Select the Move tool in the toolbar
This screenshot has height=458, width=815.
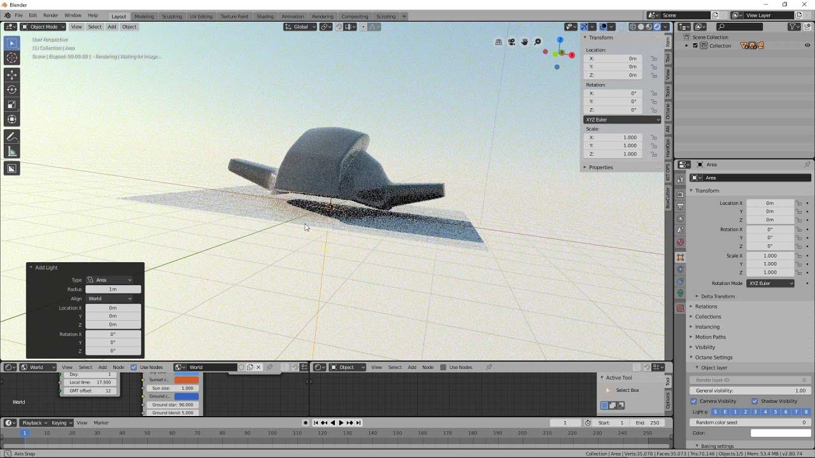coord(11,74)
